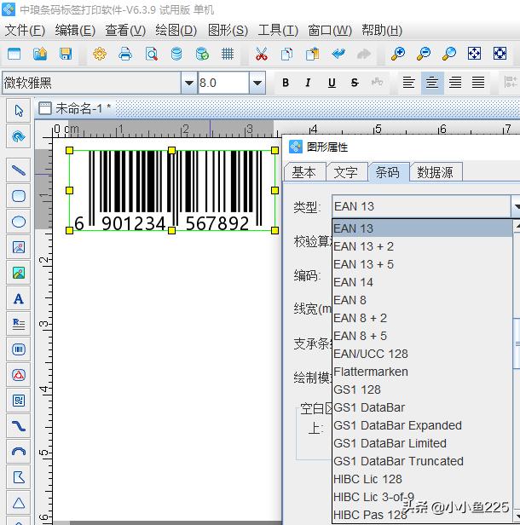Open the 编辑(E) menu

pyautogui.click(x=75, y=31)
